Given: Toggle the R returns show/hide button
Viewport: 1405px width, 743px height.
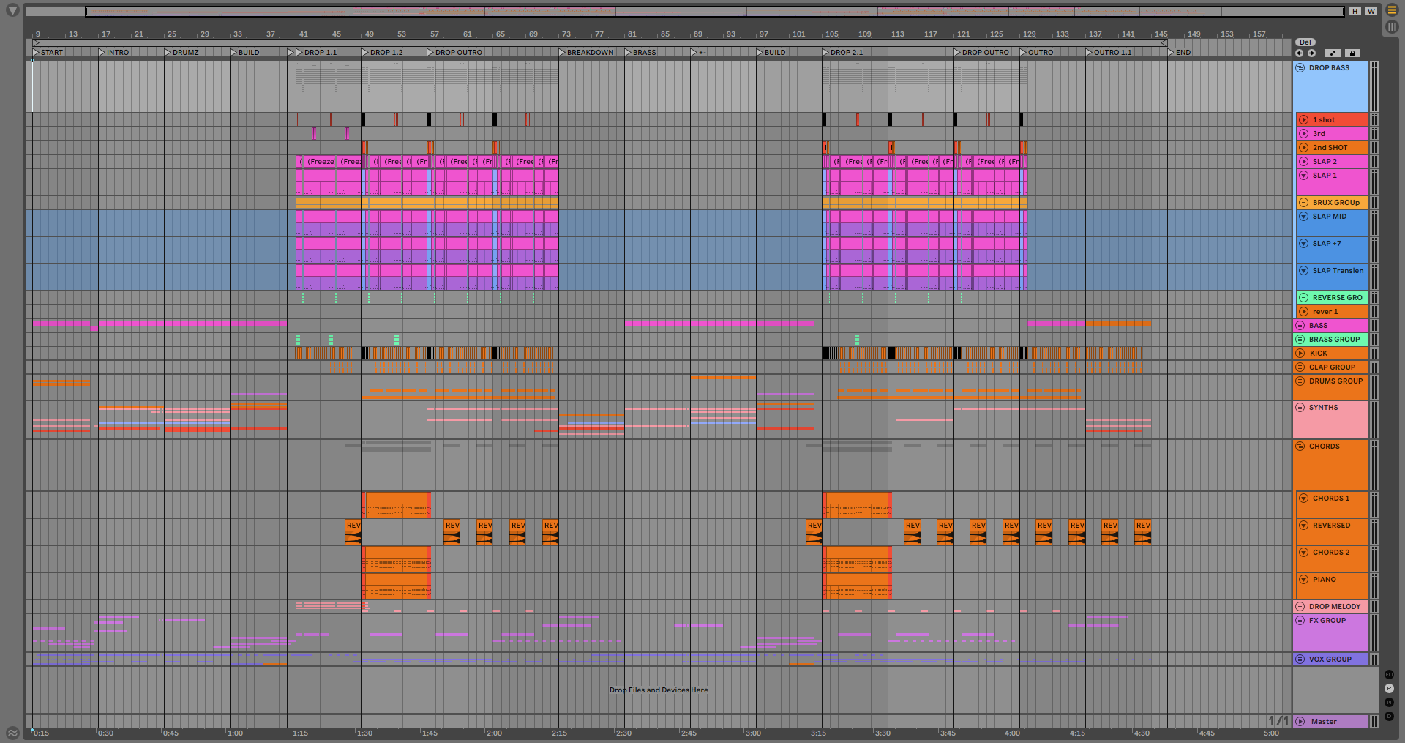Looking at the screenshot, I should click(1390, 688).
